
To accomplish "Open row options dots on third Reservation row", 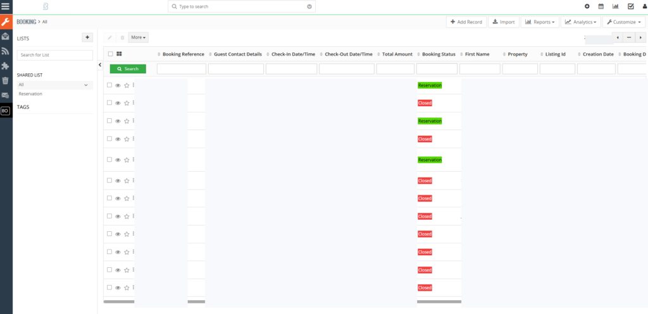I will (x=134, y=159).
